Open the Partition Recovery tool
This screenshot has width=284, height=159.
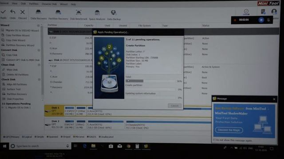point(58,15)
